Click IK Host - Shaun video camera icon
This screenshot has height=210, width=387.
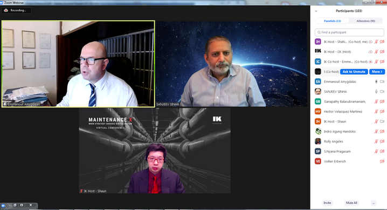(382, 121)
